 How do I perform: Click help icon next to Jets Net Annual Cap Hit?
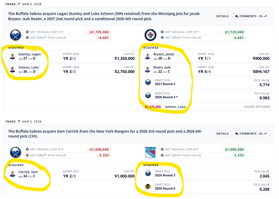click(x=162, y=32)
